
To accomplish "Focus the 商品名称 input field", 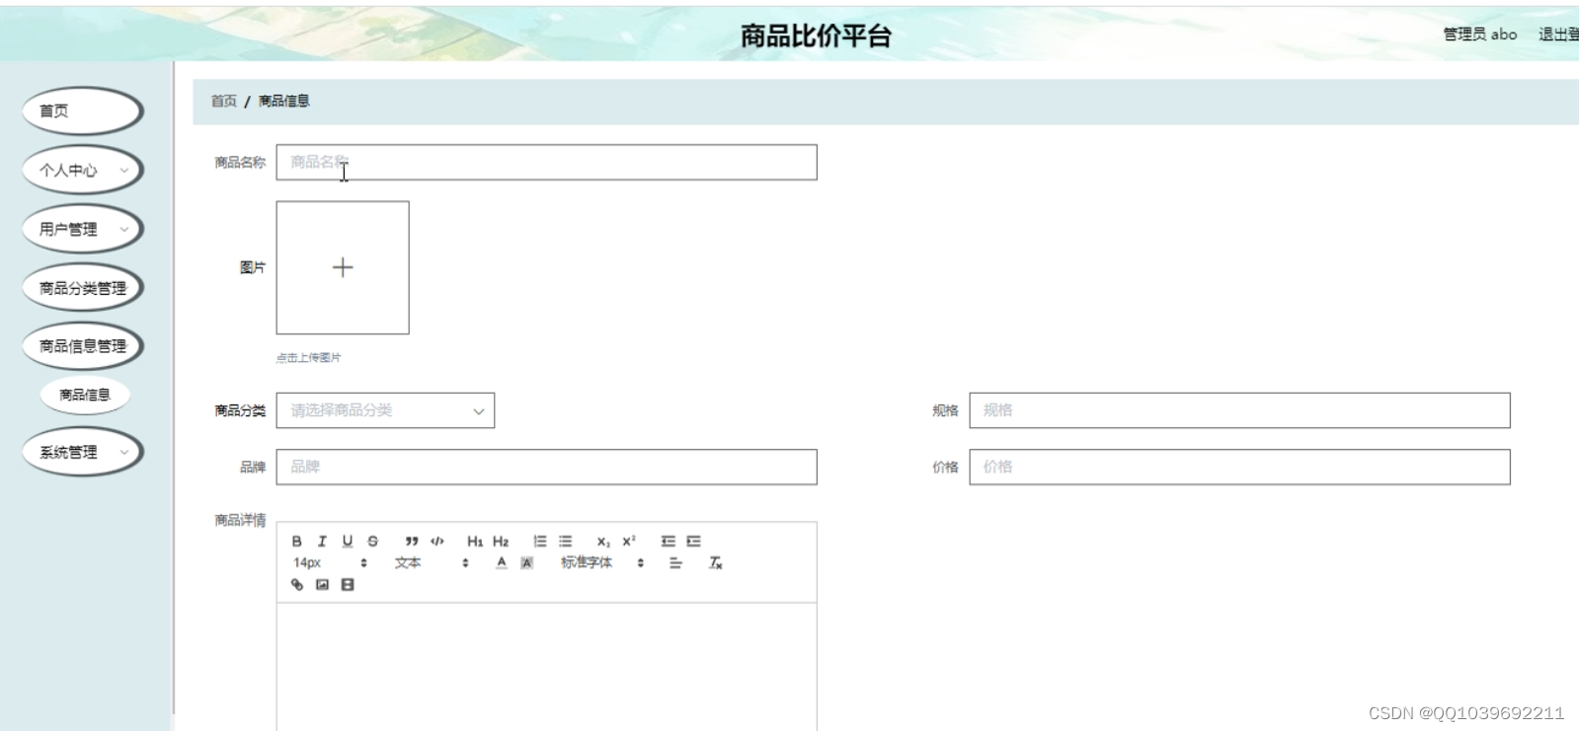I will [x=546, y=163].
